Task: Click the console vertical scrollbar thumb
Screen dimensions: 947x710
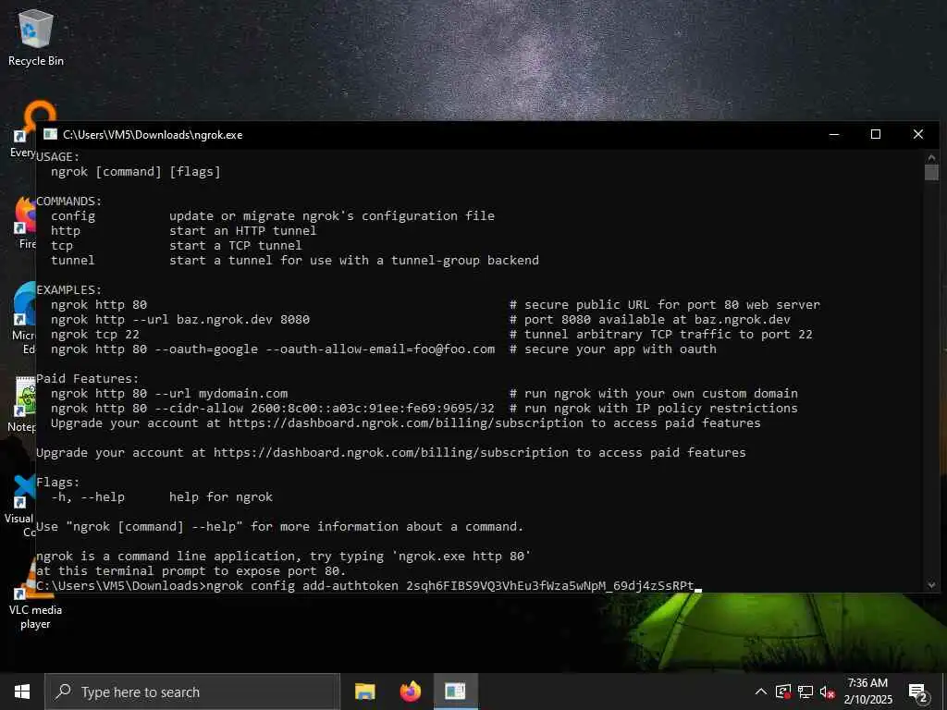Action: point(931,172)
